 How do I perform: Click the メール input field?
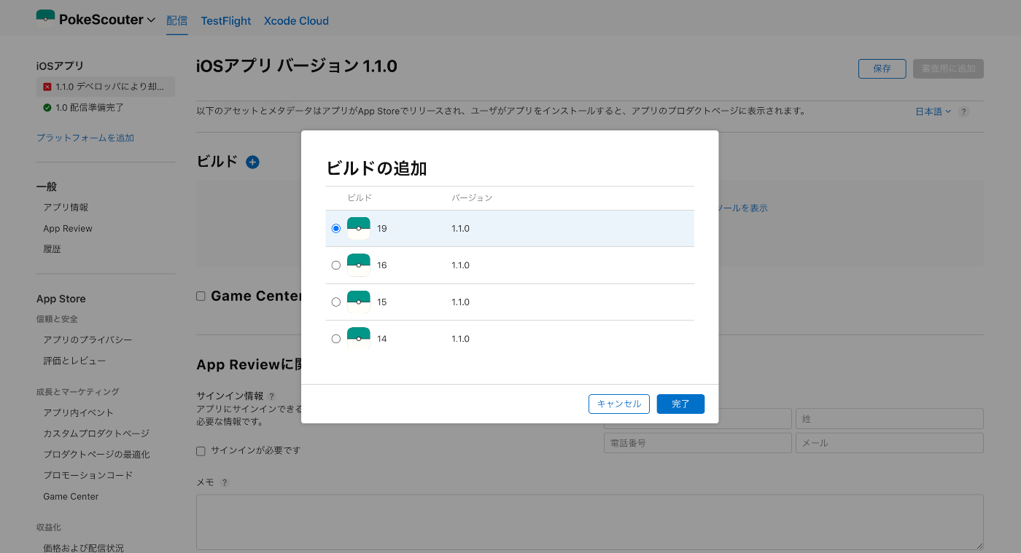pyautogui.click(x=890, y=443)
